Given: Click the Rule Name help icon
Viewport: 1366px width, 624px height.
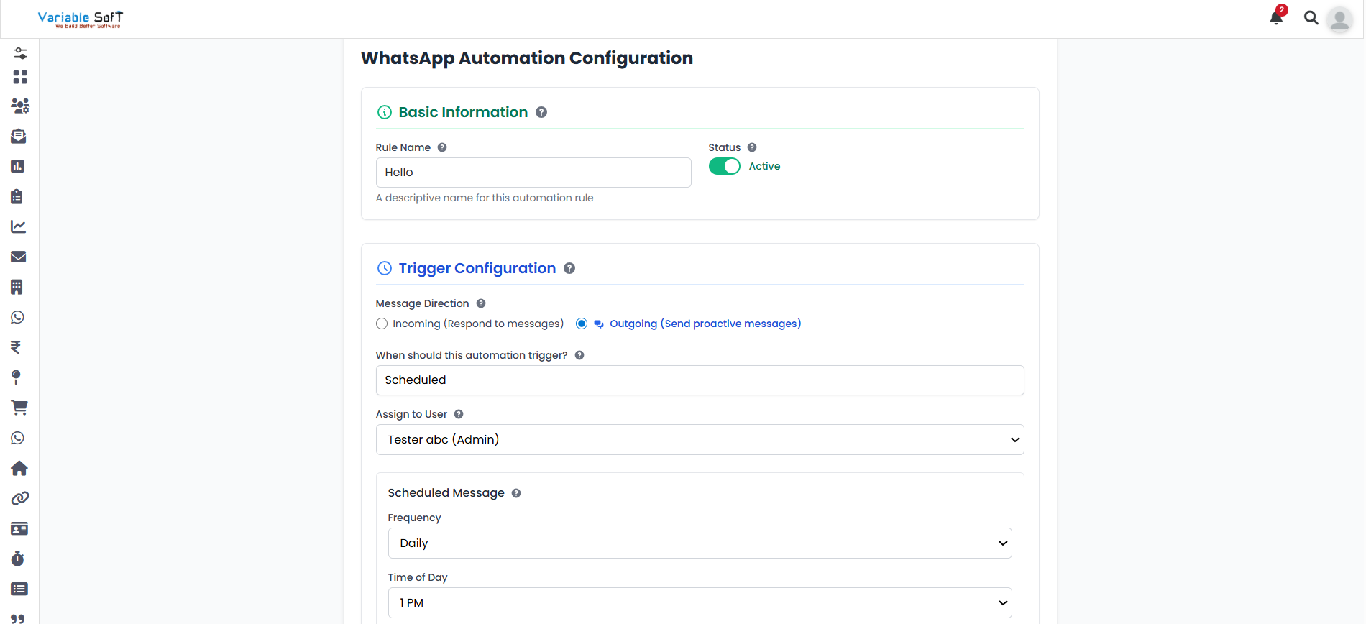Looking at the screenshot, I should click(442, 147).
